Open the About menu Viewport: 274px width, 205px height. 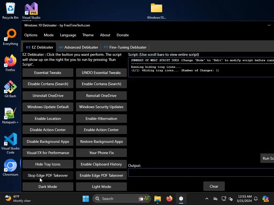pos(105,35)
